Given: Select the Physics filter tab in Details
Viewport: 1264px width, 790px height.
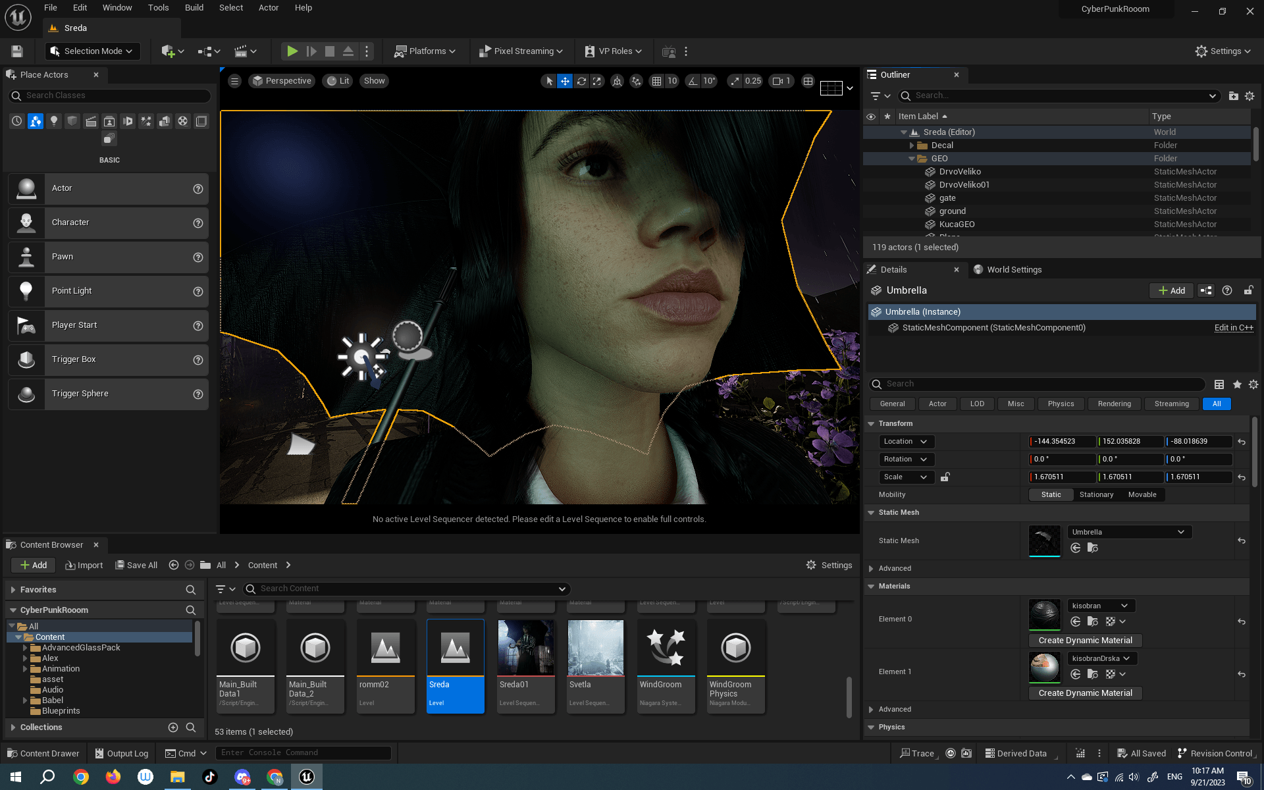Looking at the screenshot, I should pos(1061,404).
